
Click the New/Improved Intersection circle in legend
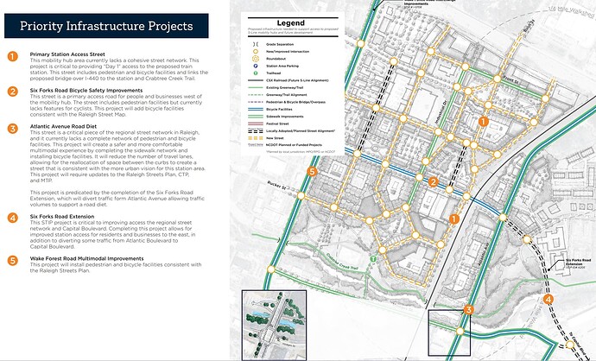[x=256, y=51]
